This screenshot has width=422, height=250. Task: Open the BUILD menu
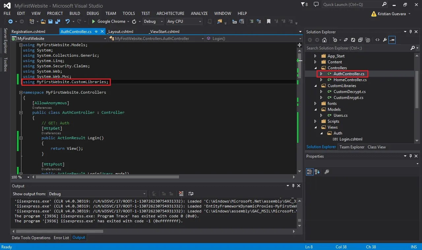click(75, 14)
